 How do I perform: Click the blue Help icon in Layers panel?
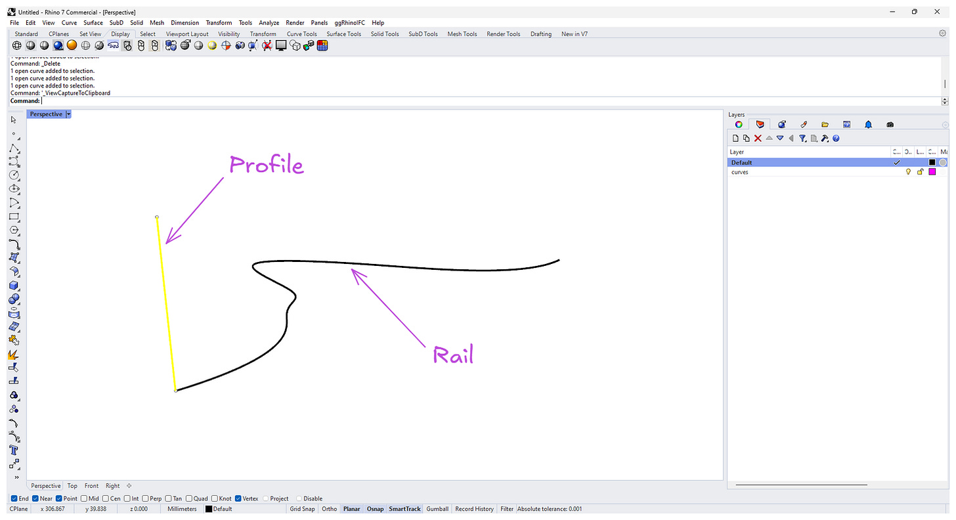836,139
